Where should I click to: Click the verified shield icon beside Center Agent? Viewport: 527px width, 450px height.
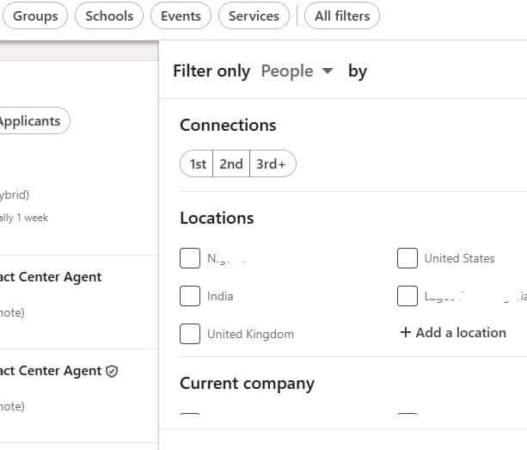point(112,372)
